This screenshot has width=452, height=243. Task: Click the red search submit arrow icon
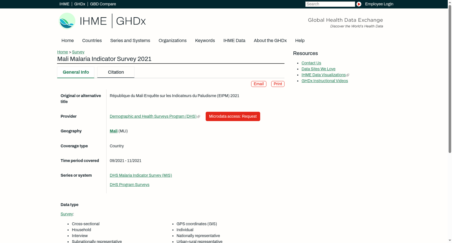click(359, 4)
